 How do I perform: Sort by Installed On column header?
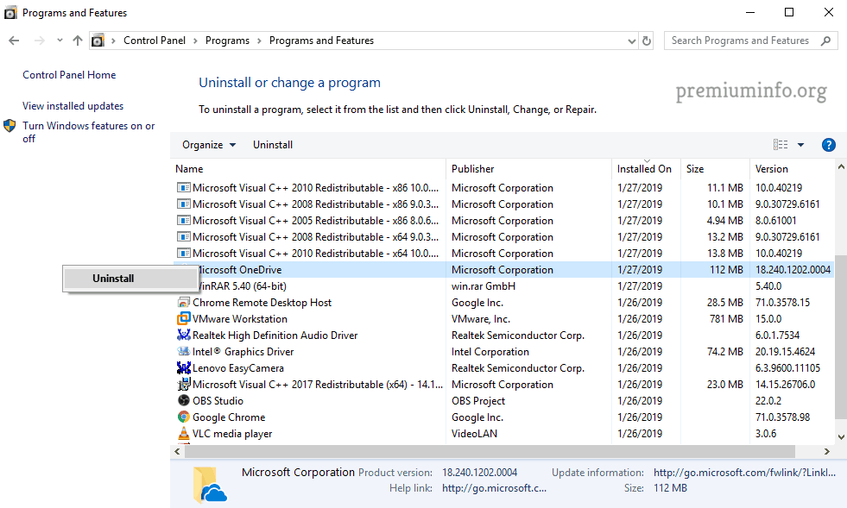click(x=646, y=169)
